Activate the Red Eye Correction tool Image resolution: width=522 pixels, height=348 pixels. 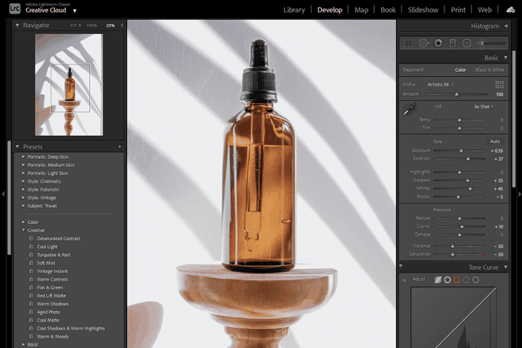438,43
